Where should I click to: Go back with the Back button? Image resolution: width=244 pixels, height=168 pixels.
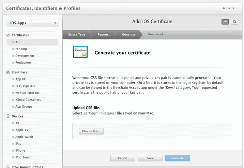coord(150,158)
